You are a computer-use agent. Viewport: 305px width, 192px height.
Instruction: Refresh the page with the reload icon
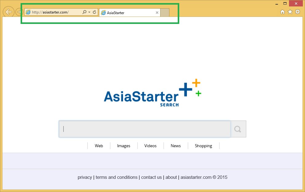click(94, 12)
